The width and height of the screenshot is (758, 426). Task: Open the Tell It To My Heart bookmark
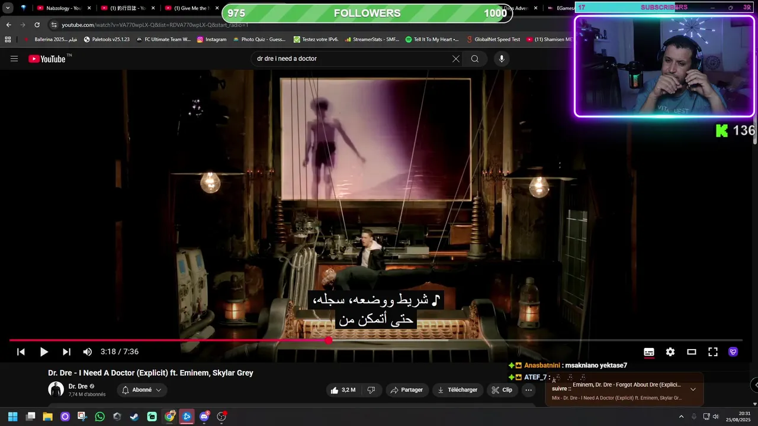(432, 40)
